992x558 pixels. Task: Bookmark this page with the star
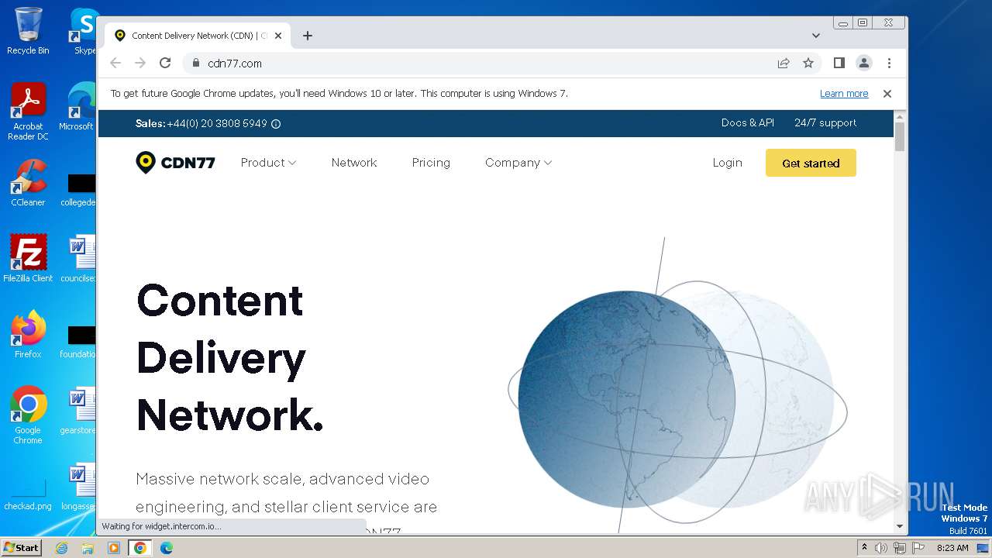(808, 63)
